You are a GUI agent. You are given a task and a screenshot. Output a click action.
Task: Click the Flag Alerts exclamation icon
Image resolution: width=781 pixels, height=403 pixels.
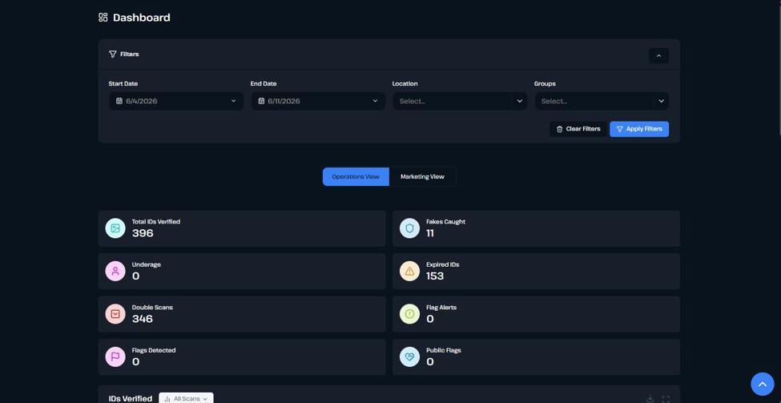410,314
